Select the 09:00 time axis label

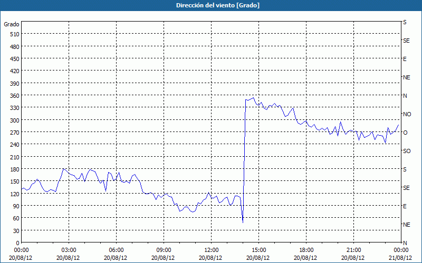click(x=164, y=250)
